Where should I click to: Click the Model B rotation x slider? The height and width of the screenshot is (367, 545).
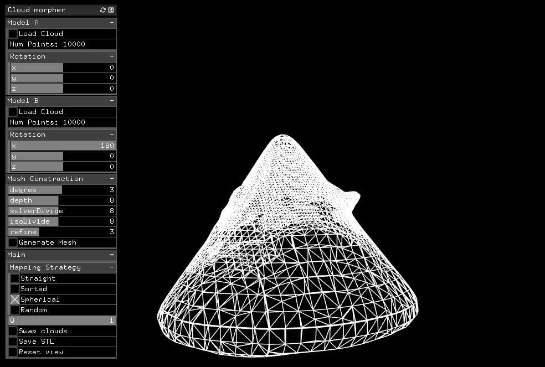62,146
